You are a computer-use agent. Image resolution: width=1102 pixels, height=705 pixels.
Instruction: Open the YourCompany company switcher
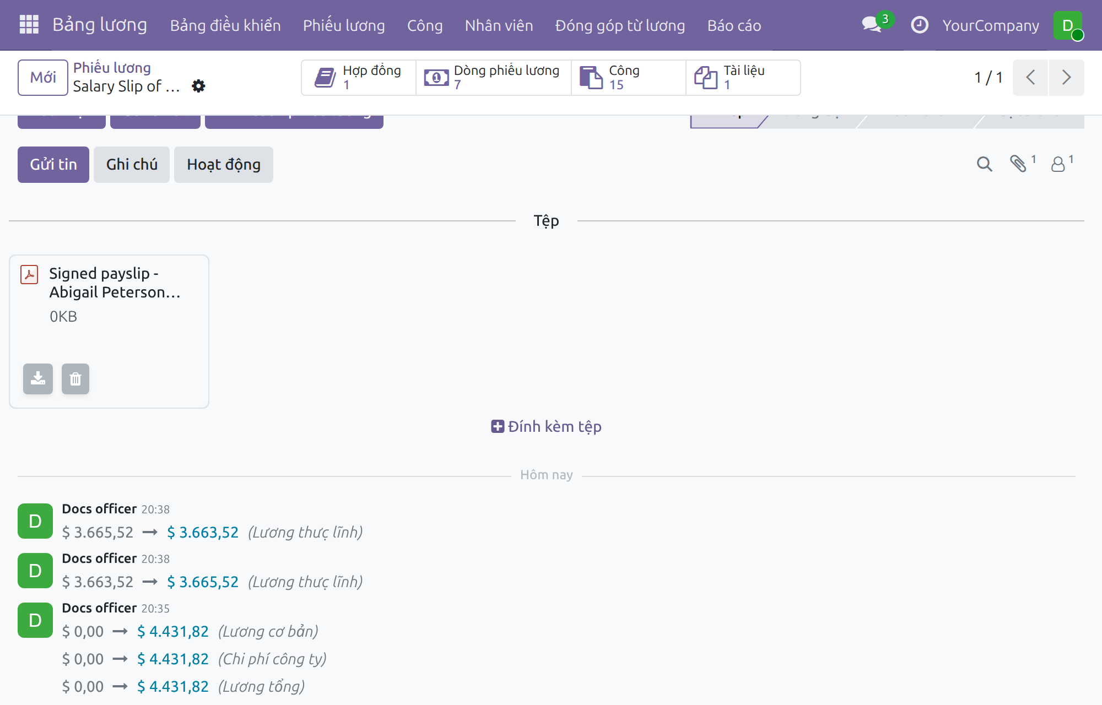tap(991, 25)
